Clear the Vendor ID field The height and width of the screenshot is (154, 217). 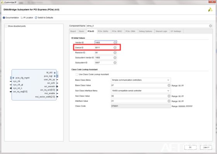[115, 43]
